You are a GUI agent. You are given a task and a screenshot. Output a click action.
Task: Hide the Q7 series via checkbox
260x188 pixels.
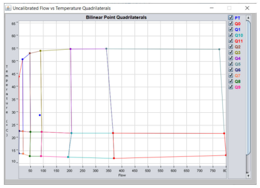click(x=231, y=75)
